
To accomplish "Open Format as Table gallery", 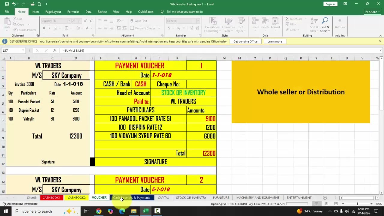I will [x=229, y=25].
